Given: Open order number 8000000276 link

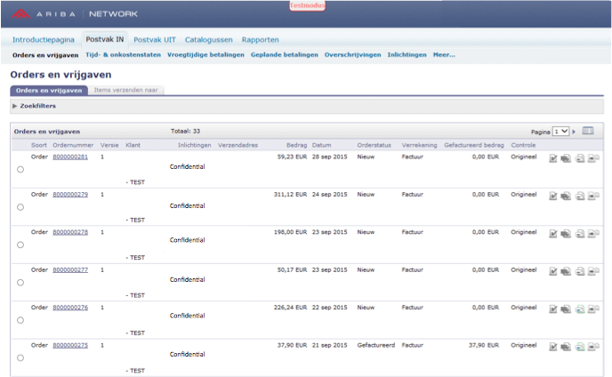Looking at the screenshot, I should click(x=70, y=308).
